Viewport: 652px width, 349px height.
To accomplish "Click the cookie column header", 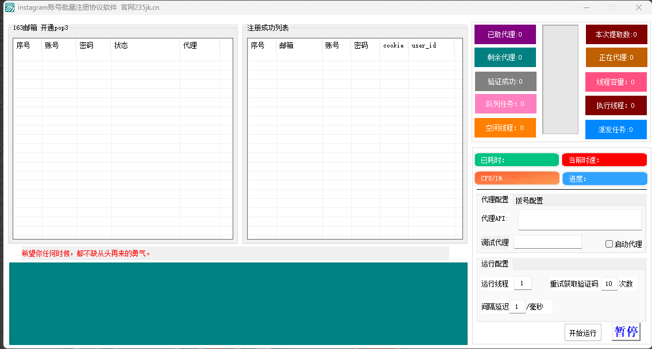I will point(393,45).
